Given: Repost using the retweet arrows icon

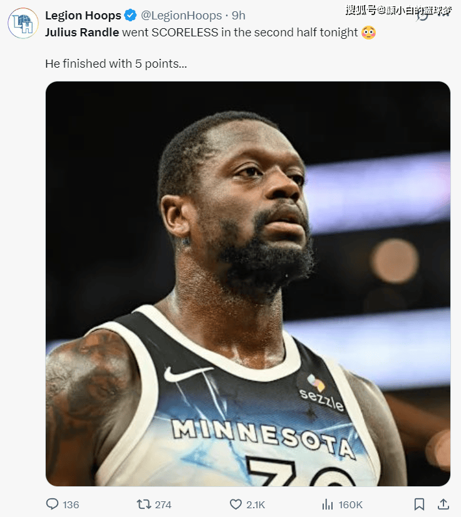Looking at the screenshot, I should click(143, 504).
